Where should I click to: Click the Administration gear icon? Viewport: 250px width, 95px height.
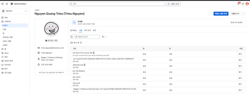tap(12, 4)
